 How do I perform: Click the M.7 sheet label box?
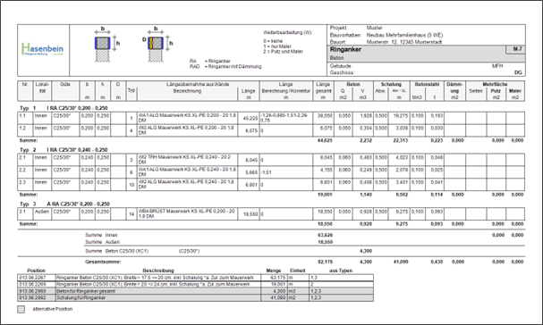coord(515,49)
